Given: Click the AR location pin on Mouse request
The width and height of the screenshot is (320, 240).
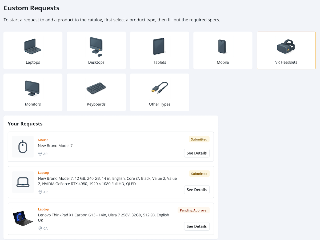Looking at the screenshot, I should pos(40,154).
